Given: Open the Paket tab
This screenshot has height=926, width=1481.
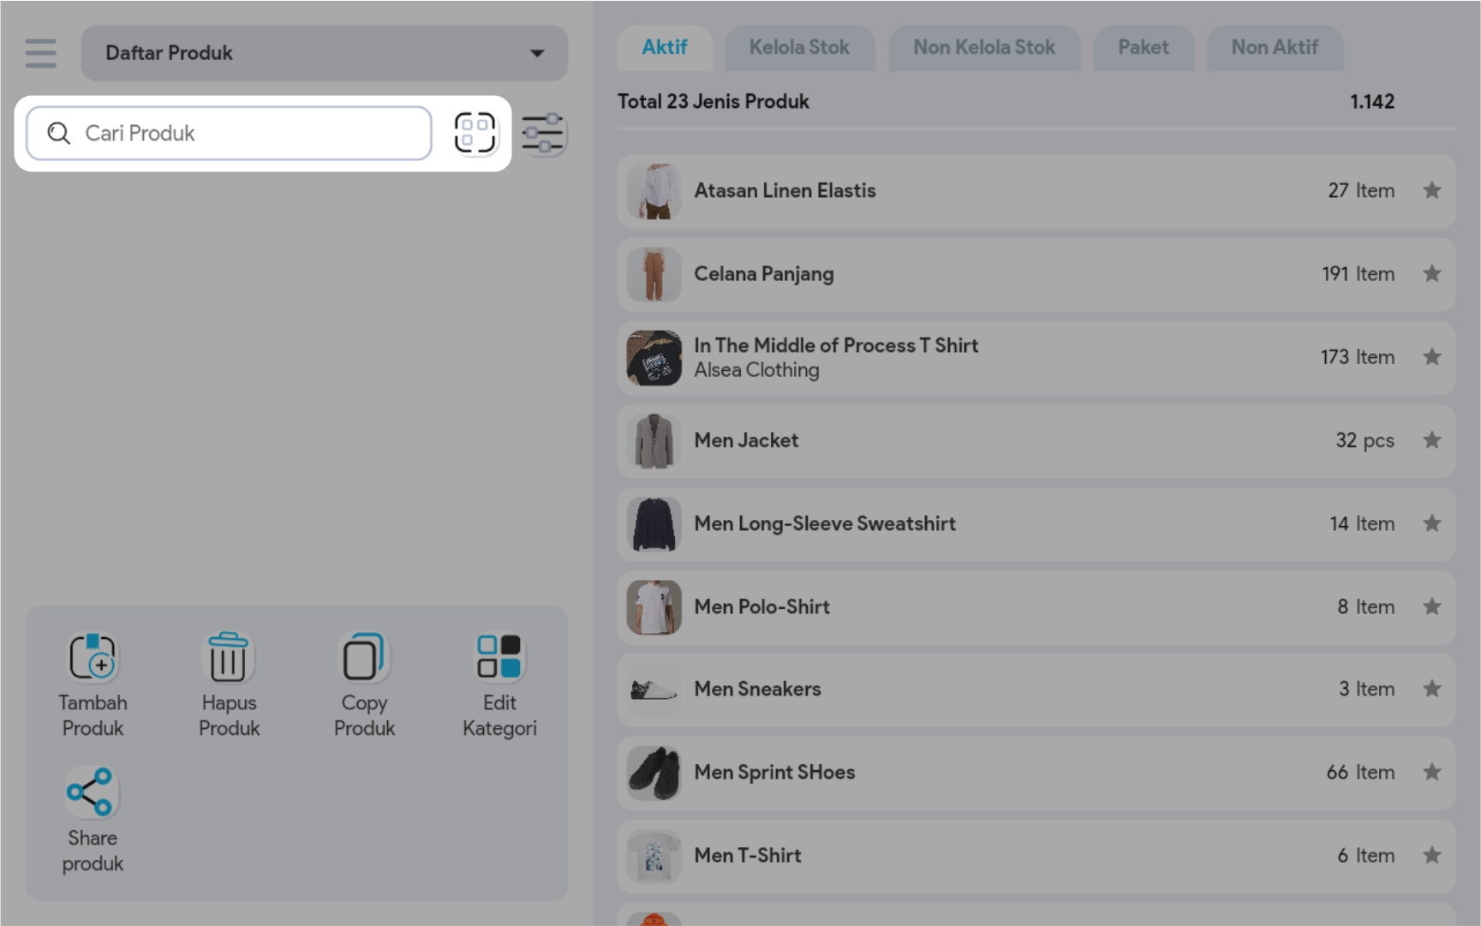Looking at the screenshot, I should [x=1143, y=48].
